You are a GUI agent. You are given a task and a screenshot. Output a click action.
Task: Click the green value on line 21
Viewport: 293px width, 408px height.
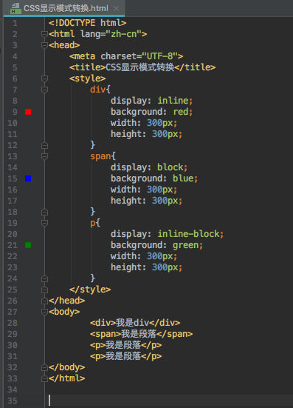pos(186,245)
